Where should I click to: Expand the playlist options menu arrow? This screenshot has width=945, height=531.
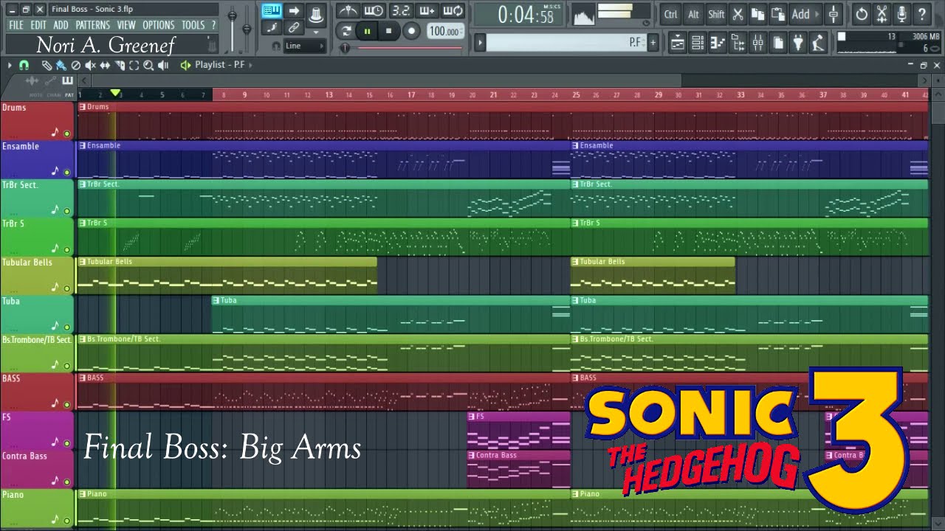tap(10, 65)
